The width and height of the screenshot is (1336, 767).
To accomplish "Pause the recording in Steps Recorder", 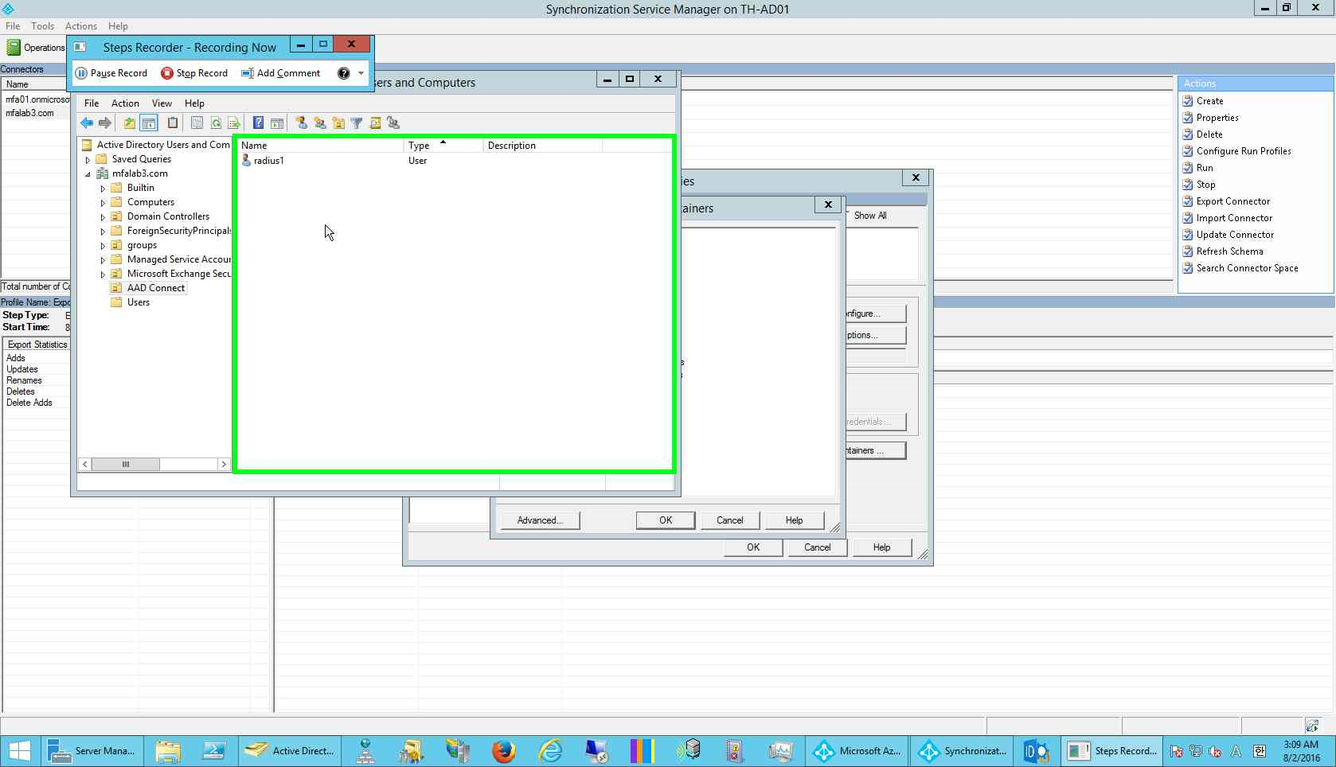I will (x=111, y=73).
